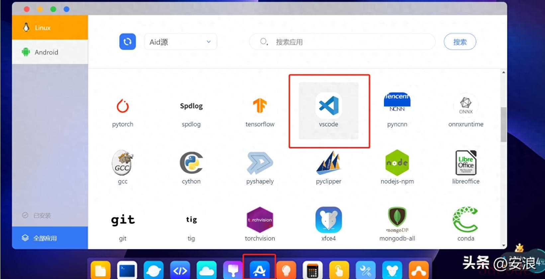This screenshot has width=545, height=279.
Task: Select 全部应用 all apps in sidebar
Action: pyautogui.click(x=50, y=238)
